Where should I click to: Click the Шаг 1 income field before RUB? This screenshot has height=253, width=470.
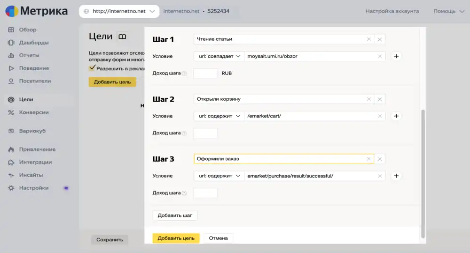[x=205, y=73]
